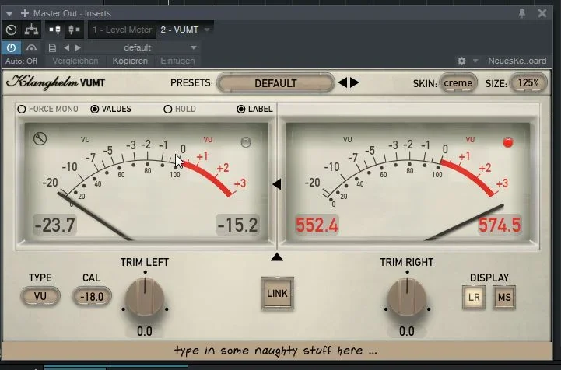Open the preset document icon
The width and height of the screenshot is (561, 370).
click(52, 47)
